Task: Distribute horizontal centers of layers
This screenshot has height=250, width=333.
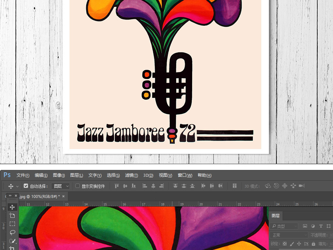Action: click(212, 186)
